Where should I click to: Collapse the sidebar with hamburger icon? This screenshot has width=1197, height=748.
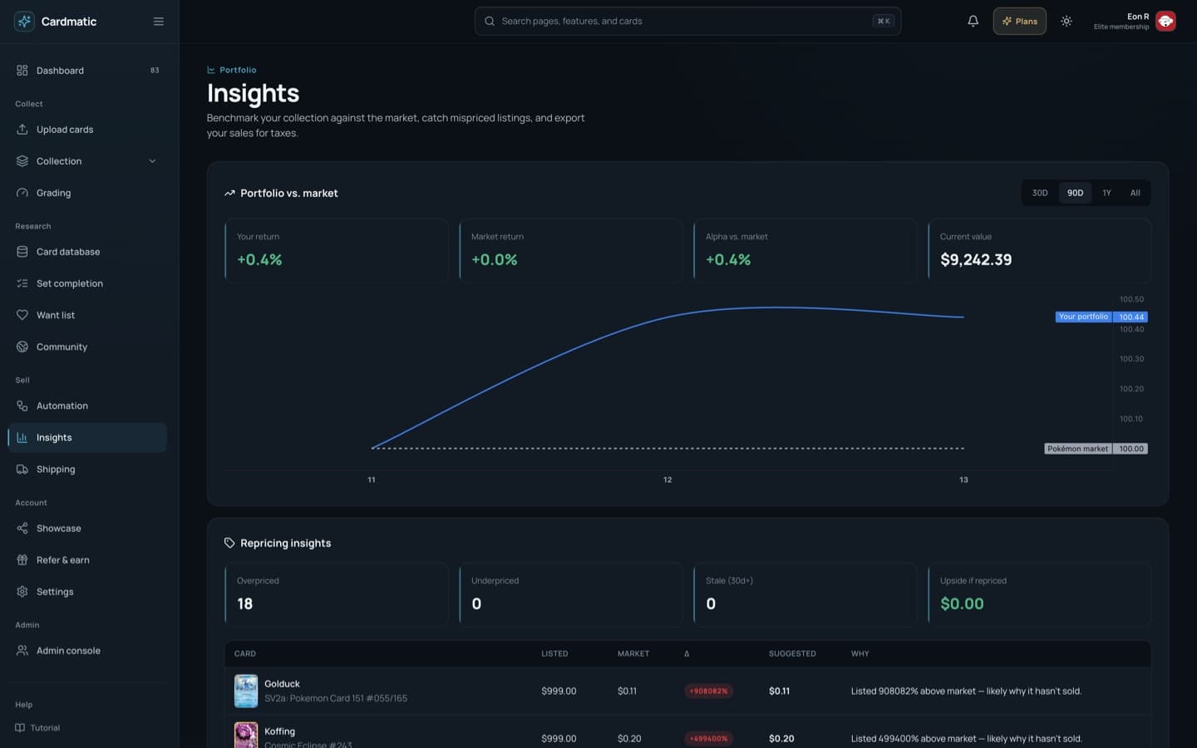(159, 22)
